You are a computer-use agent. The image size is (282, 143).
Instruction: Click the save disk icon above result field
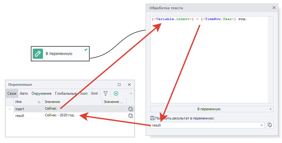tap(152, 118)
